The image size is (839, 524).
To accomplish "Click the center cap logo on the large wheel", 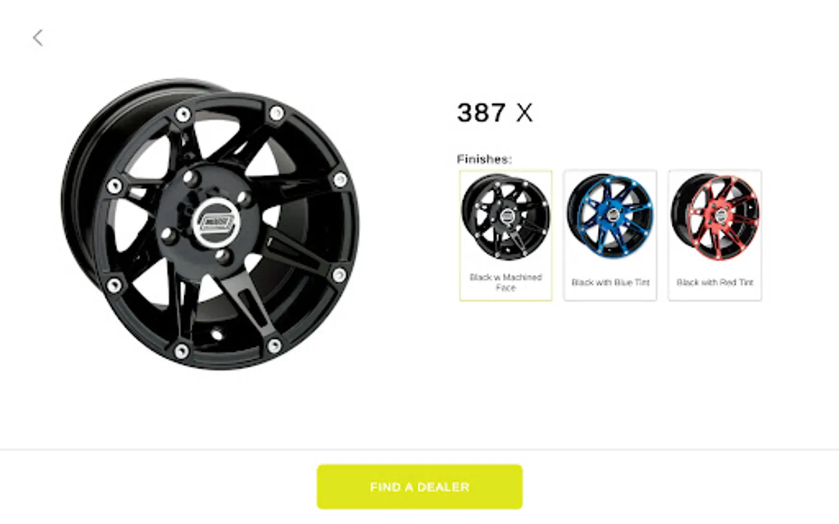I will pos(217,222).
